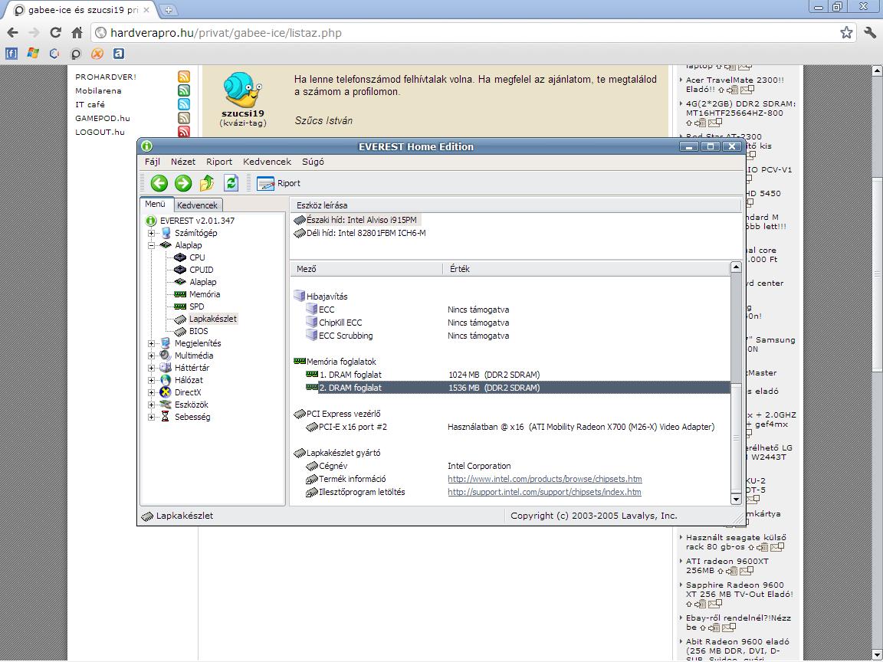
Task: Open the support.intel.com chipsets driver link
Action: click(544, 492)
